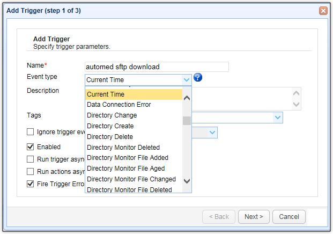Check the Run actions asynchronously box
Image resolution: width=333 pixels, height=234 pixels.
click(31, 172)
